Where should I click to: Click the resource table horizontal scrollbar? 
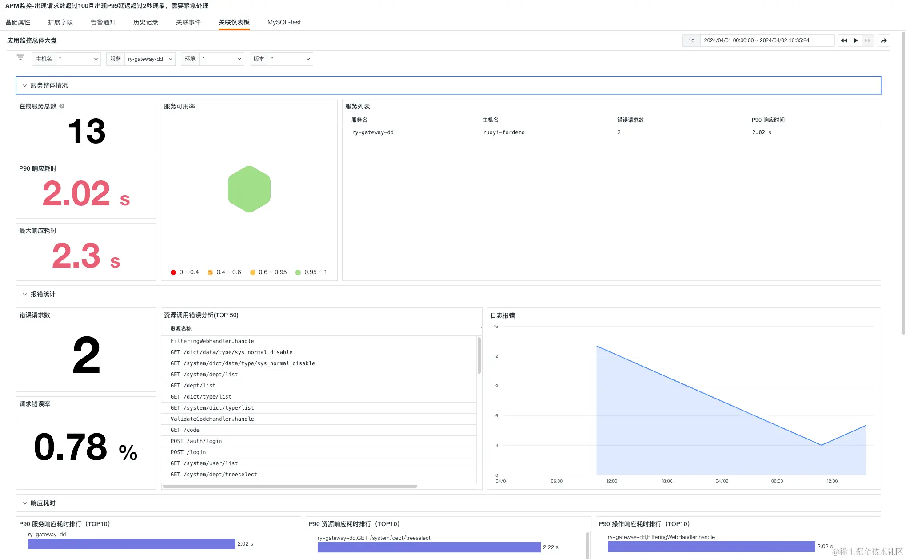click(290, 486)
